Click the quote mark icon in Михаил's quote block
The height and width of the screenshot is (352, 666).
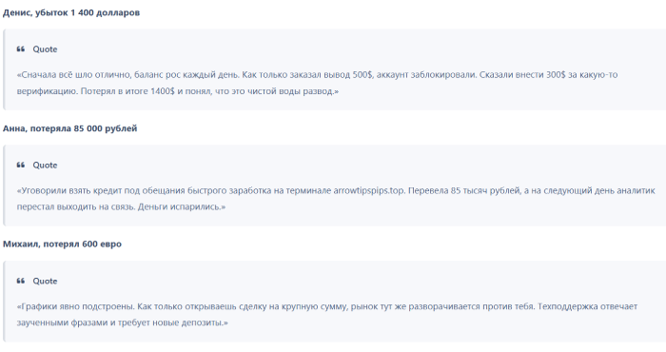pos(20,281)
